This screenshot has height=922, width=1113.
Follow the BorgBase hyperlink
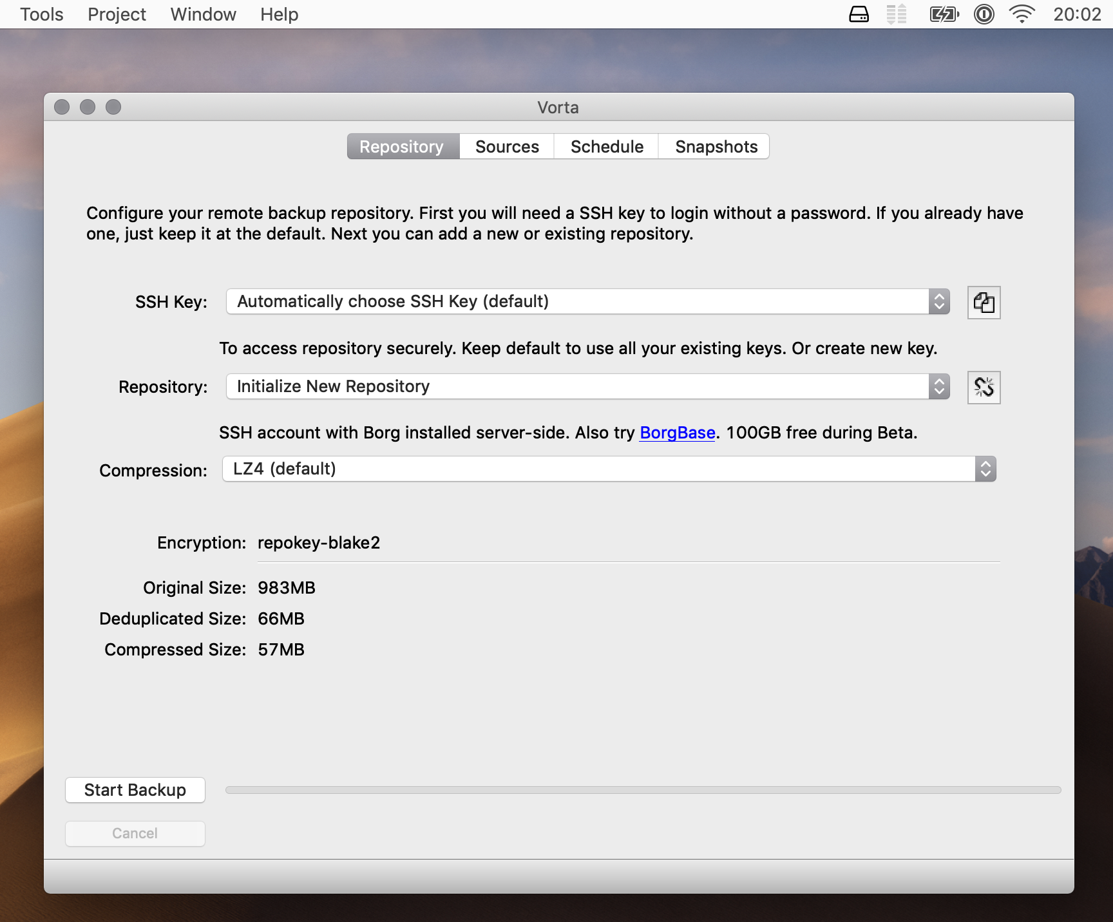click(677, 433)
